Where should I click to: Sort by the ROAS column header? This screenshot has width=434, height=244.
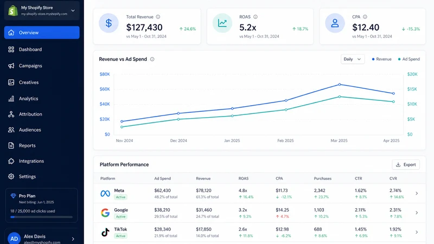(244, 178)
